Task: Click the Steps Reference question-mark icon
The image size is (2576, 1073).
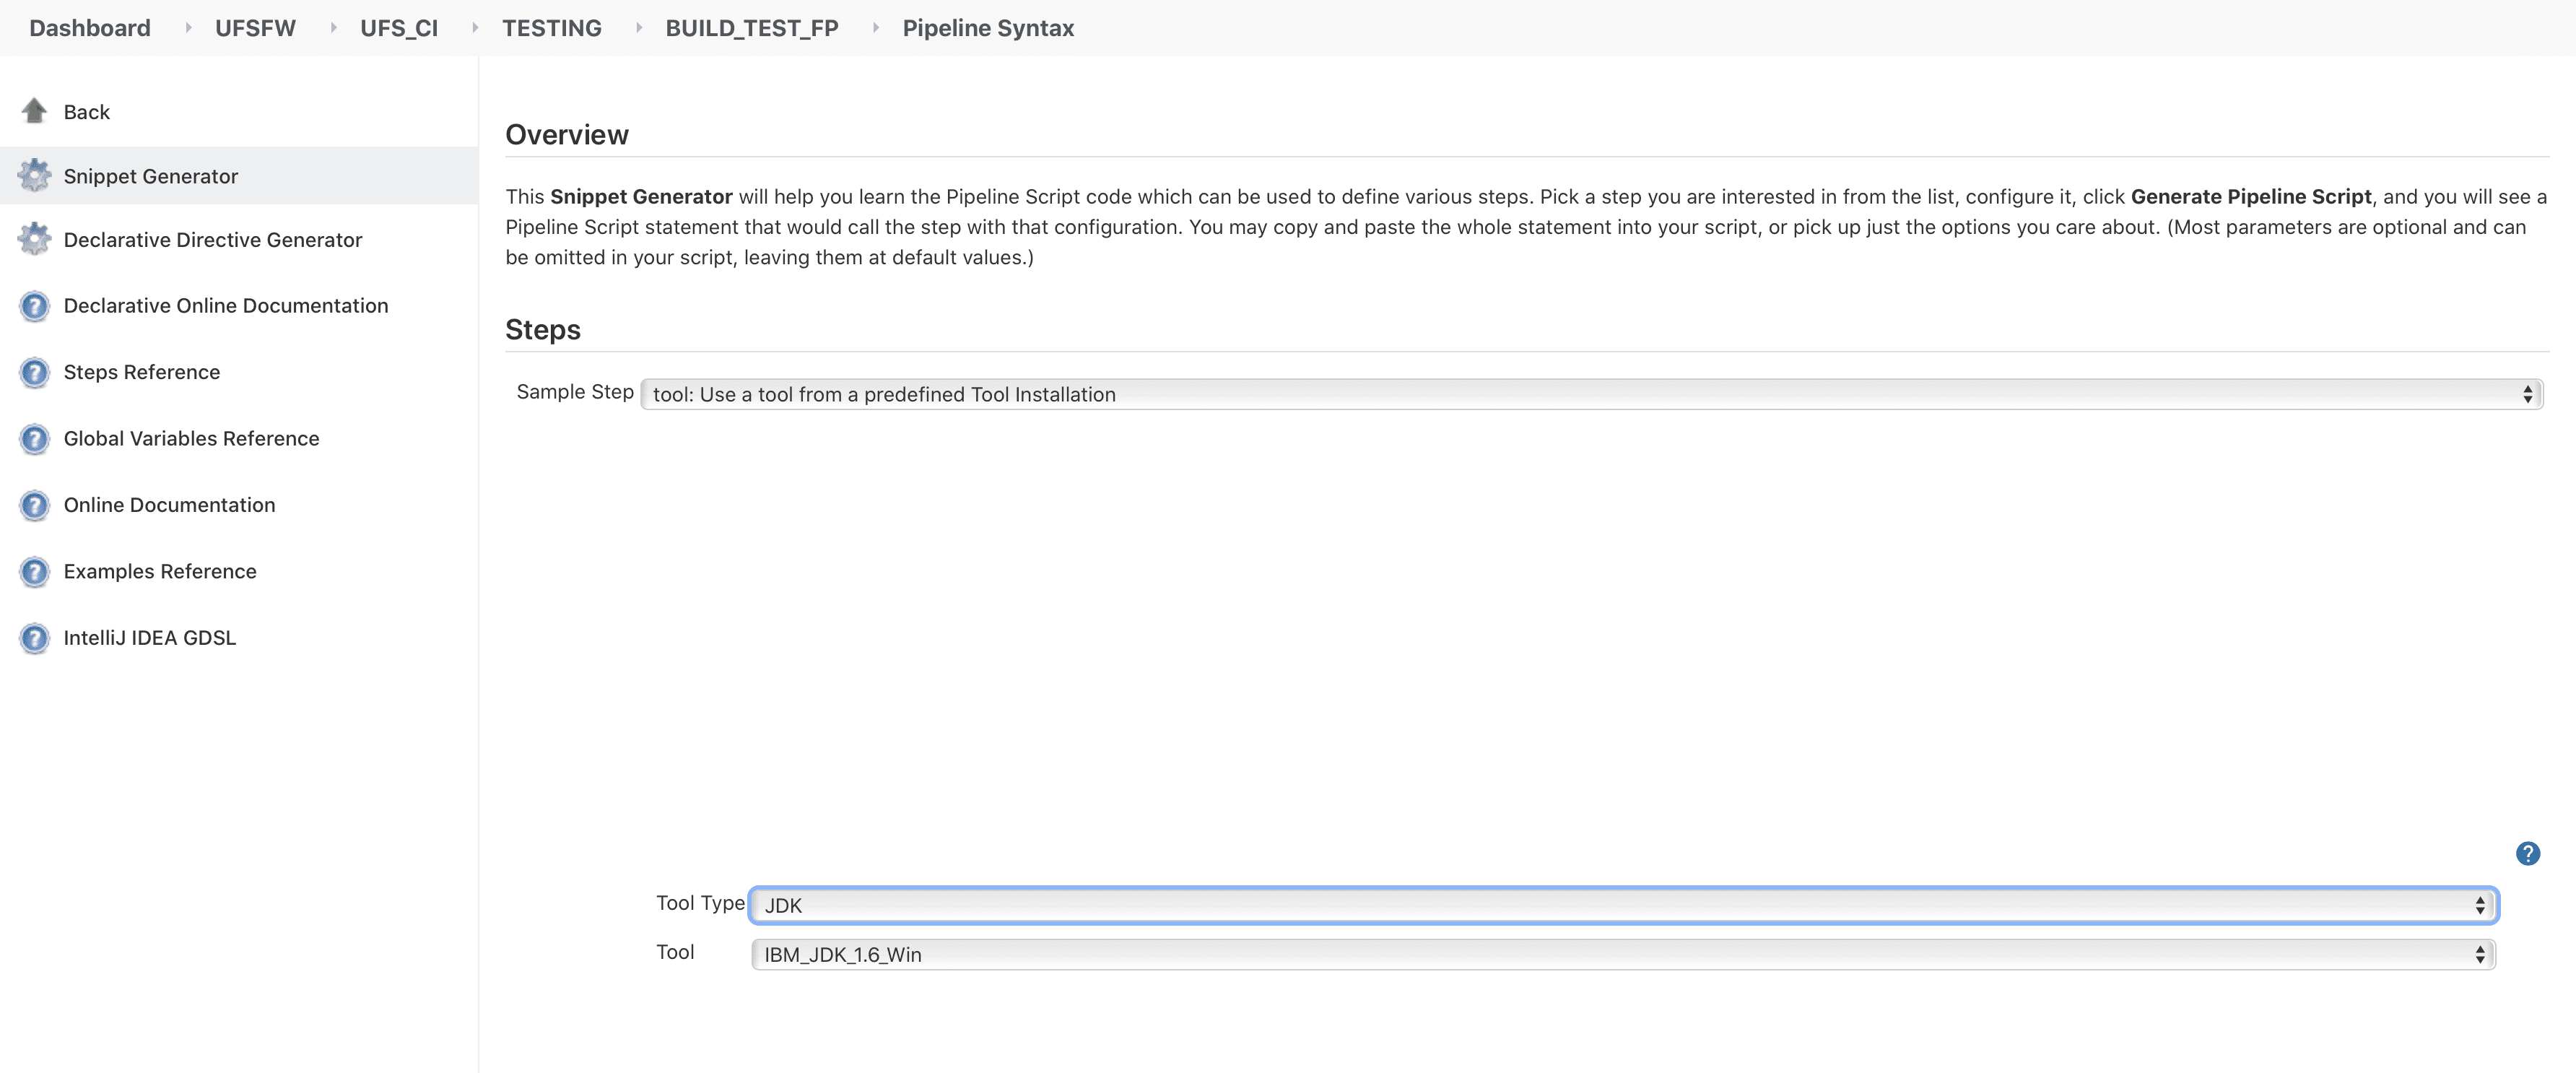Action: 34,372
